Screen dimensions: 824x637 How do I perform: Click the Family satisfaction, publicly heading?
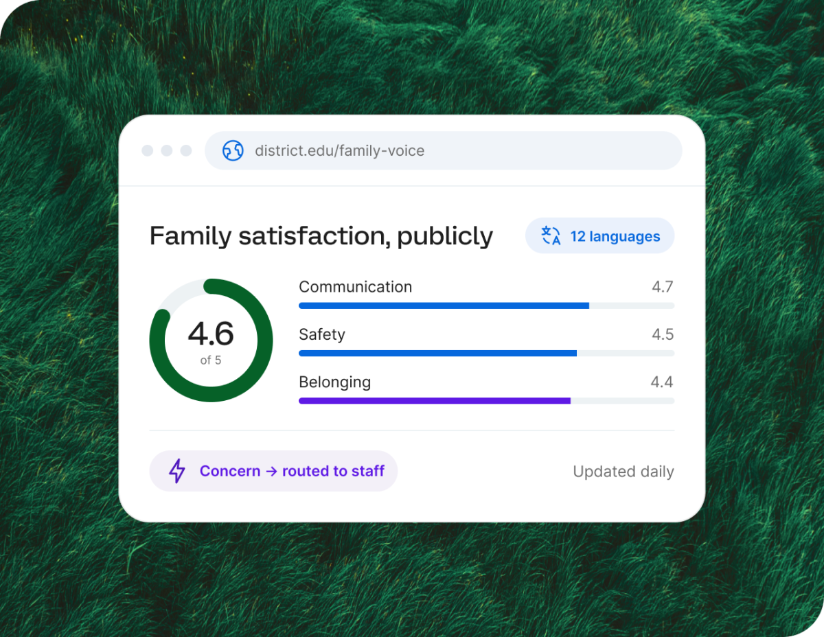point(321,236)
